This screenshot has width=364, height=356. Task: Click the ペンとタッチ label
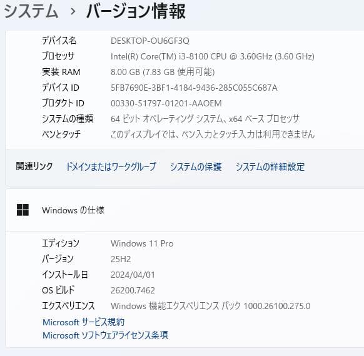point(61,135)
